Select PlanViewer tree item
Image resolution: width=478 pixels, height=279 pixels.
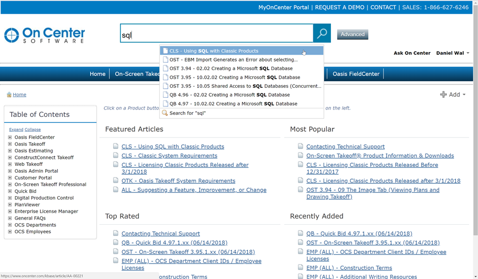click(27, 205)
